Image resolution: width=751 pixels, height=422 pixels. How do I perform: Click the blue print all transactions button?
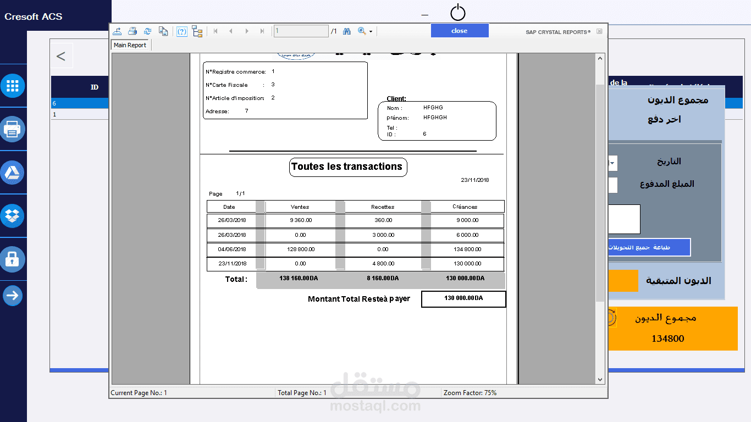(x=649, y=247)
